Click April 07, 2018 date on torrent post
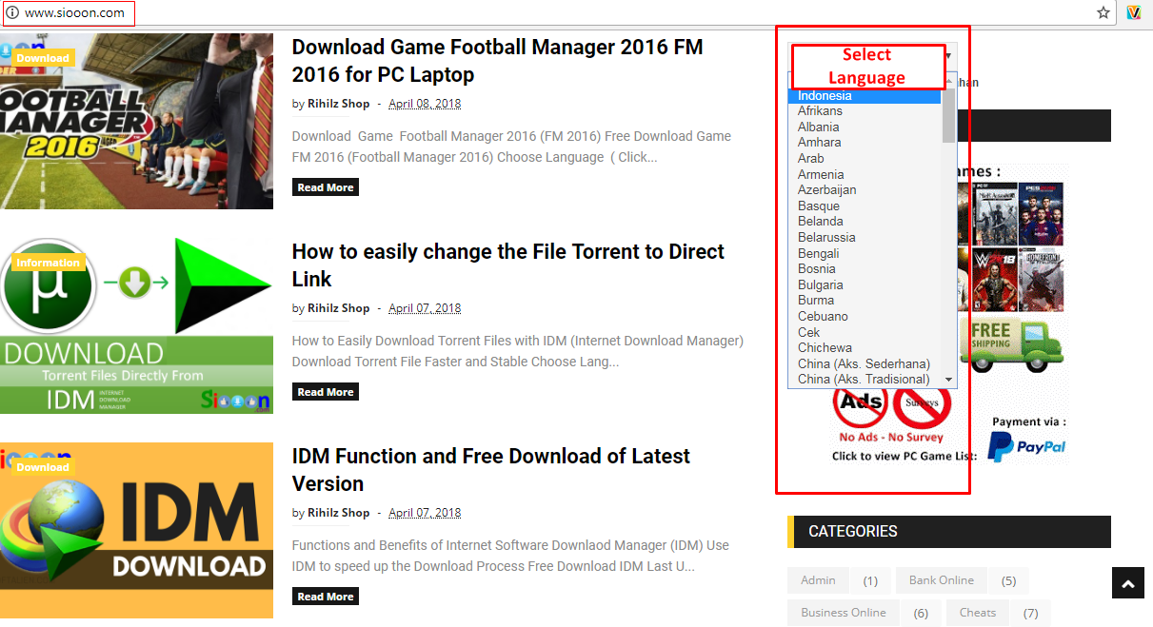Viewport: 1153px width, 627px height. pos(425,308)
